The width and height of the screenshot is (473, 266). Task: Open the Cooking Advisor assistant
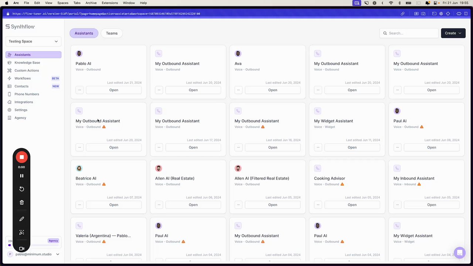[x=352, y=205]
